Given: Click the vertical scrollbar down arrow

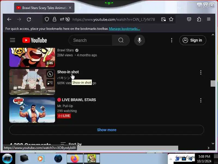Looking at the screenshot, I should [x=213, y=143].
